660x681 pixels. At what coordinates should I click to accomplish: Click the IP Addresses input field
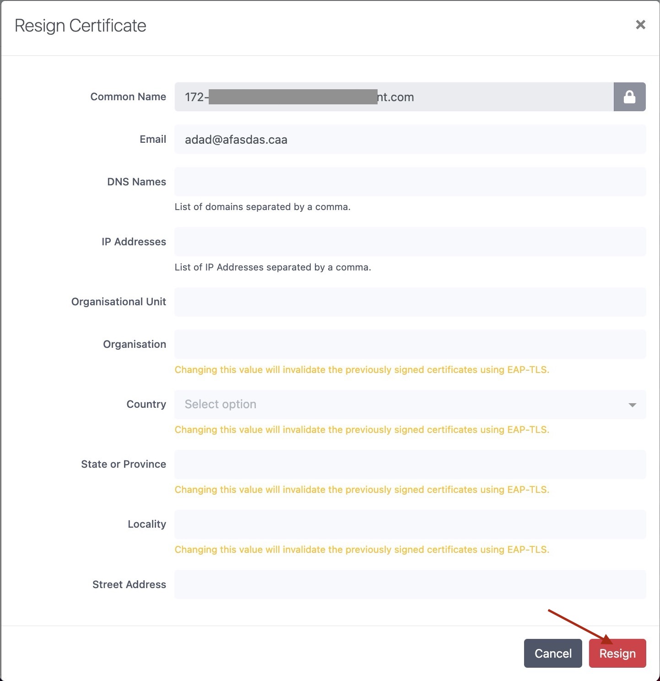(x=410, y=242)
